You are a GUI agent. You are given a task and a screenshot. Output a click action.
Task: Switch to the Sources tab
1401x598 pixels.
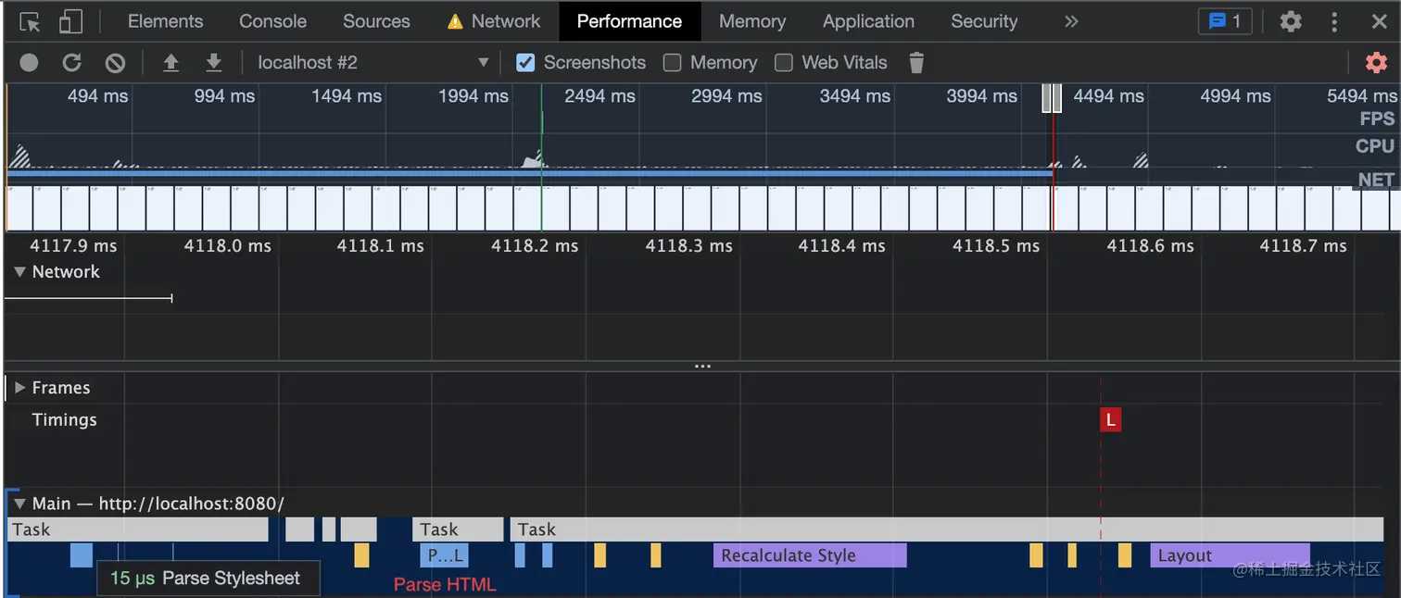pyautogui.click(x=376, y=21)
